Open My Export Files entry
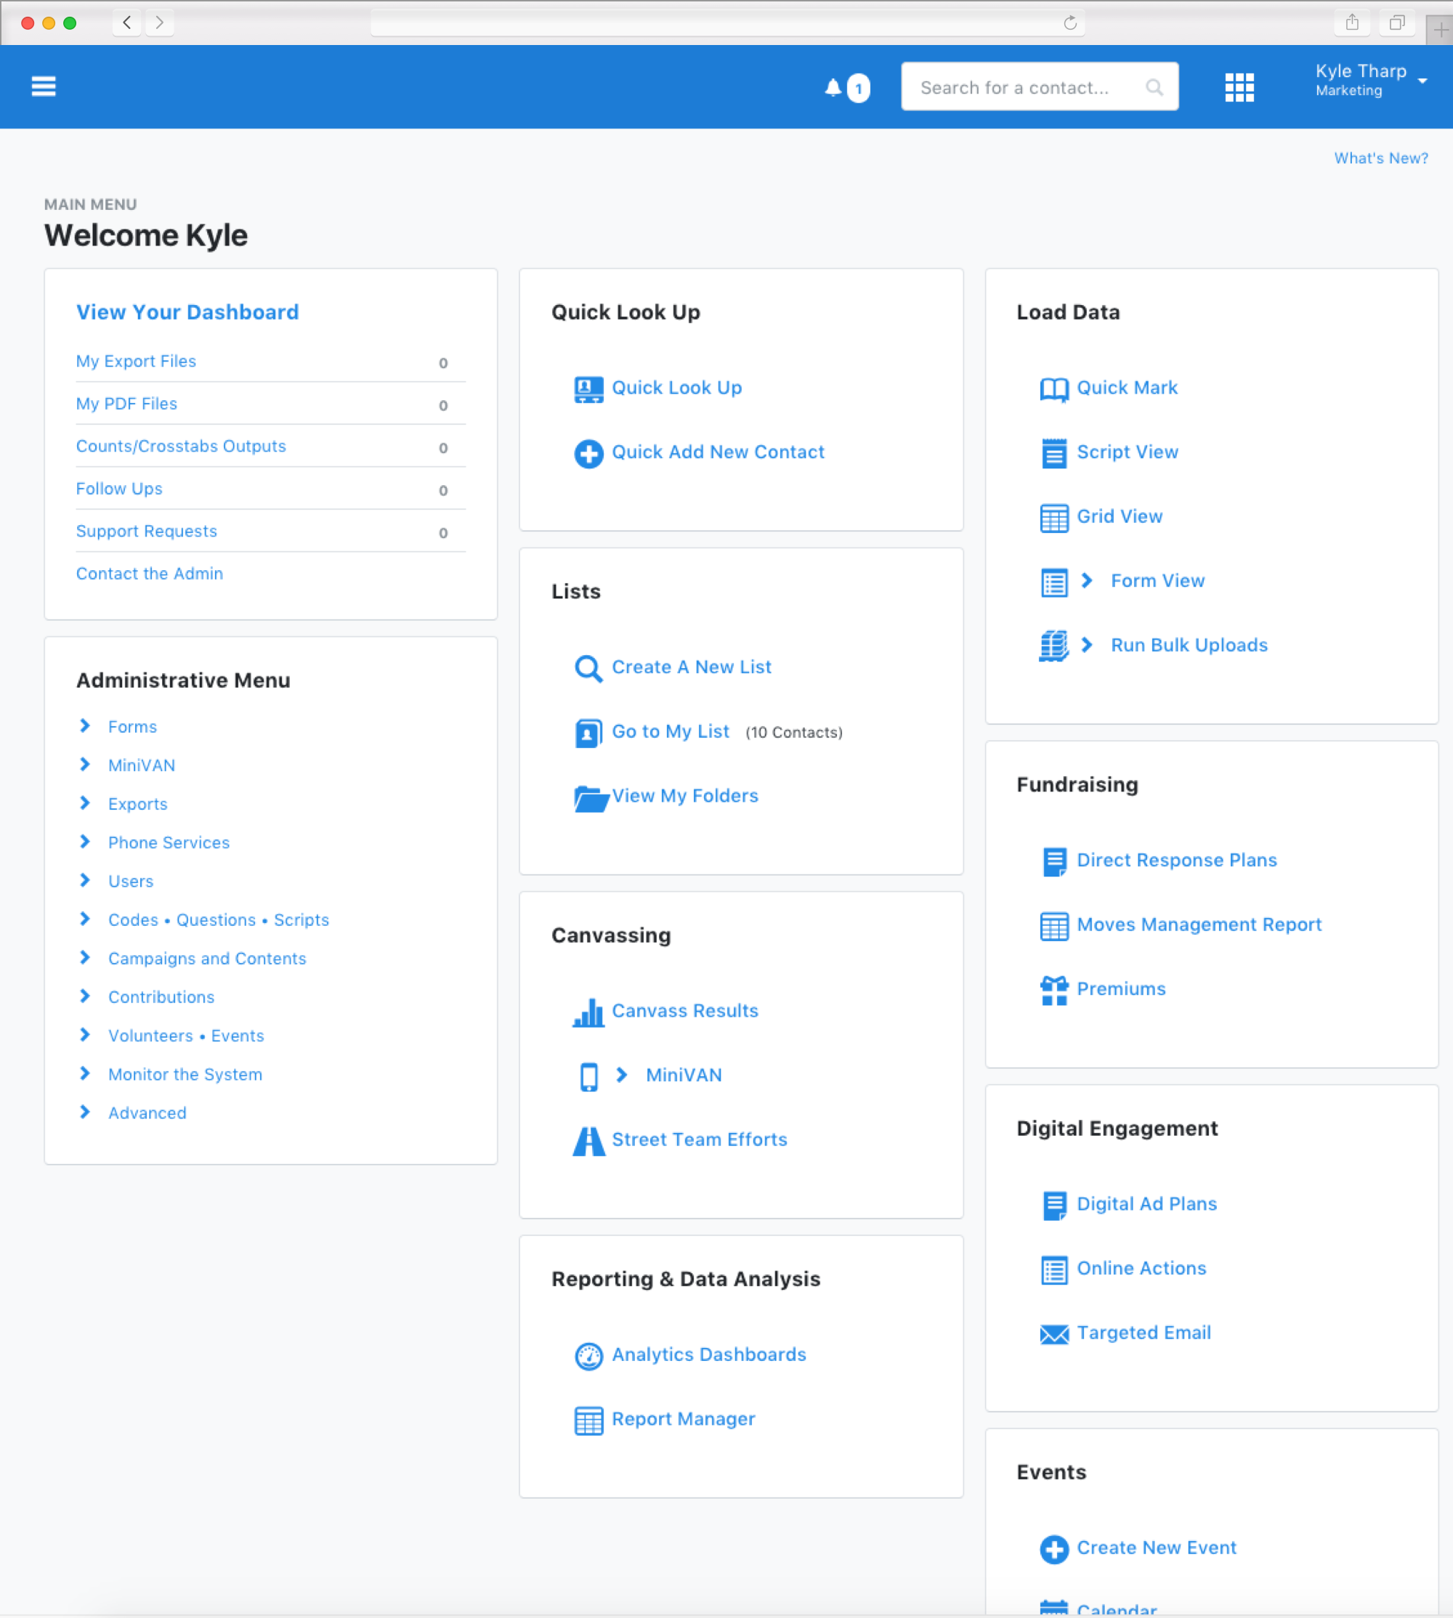 pos(136,362)
